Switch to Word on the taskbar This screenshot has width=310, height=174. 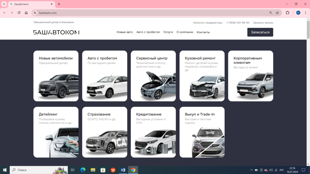click(123, 170)
